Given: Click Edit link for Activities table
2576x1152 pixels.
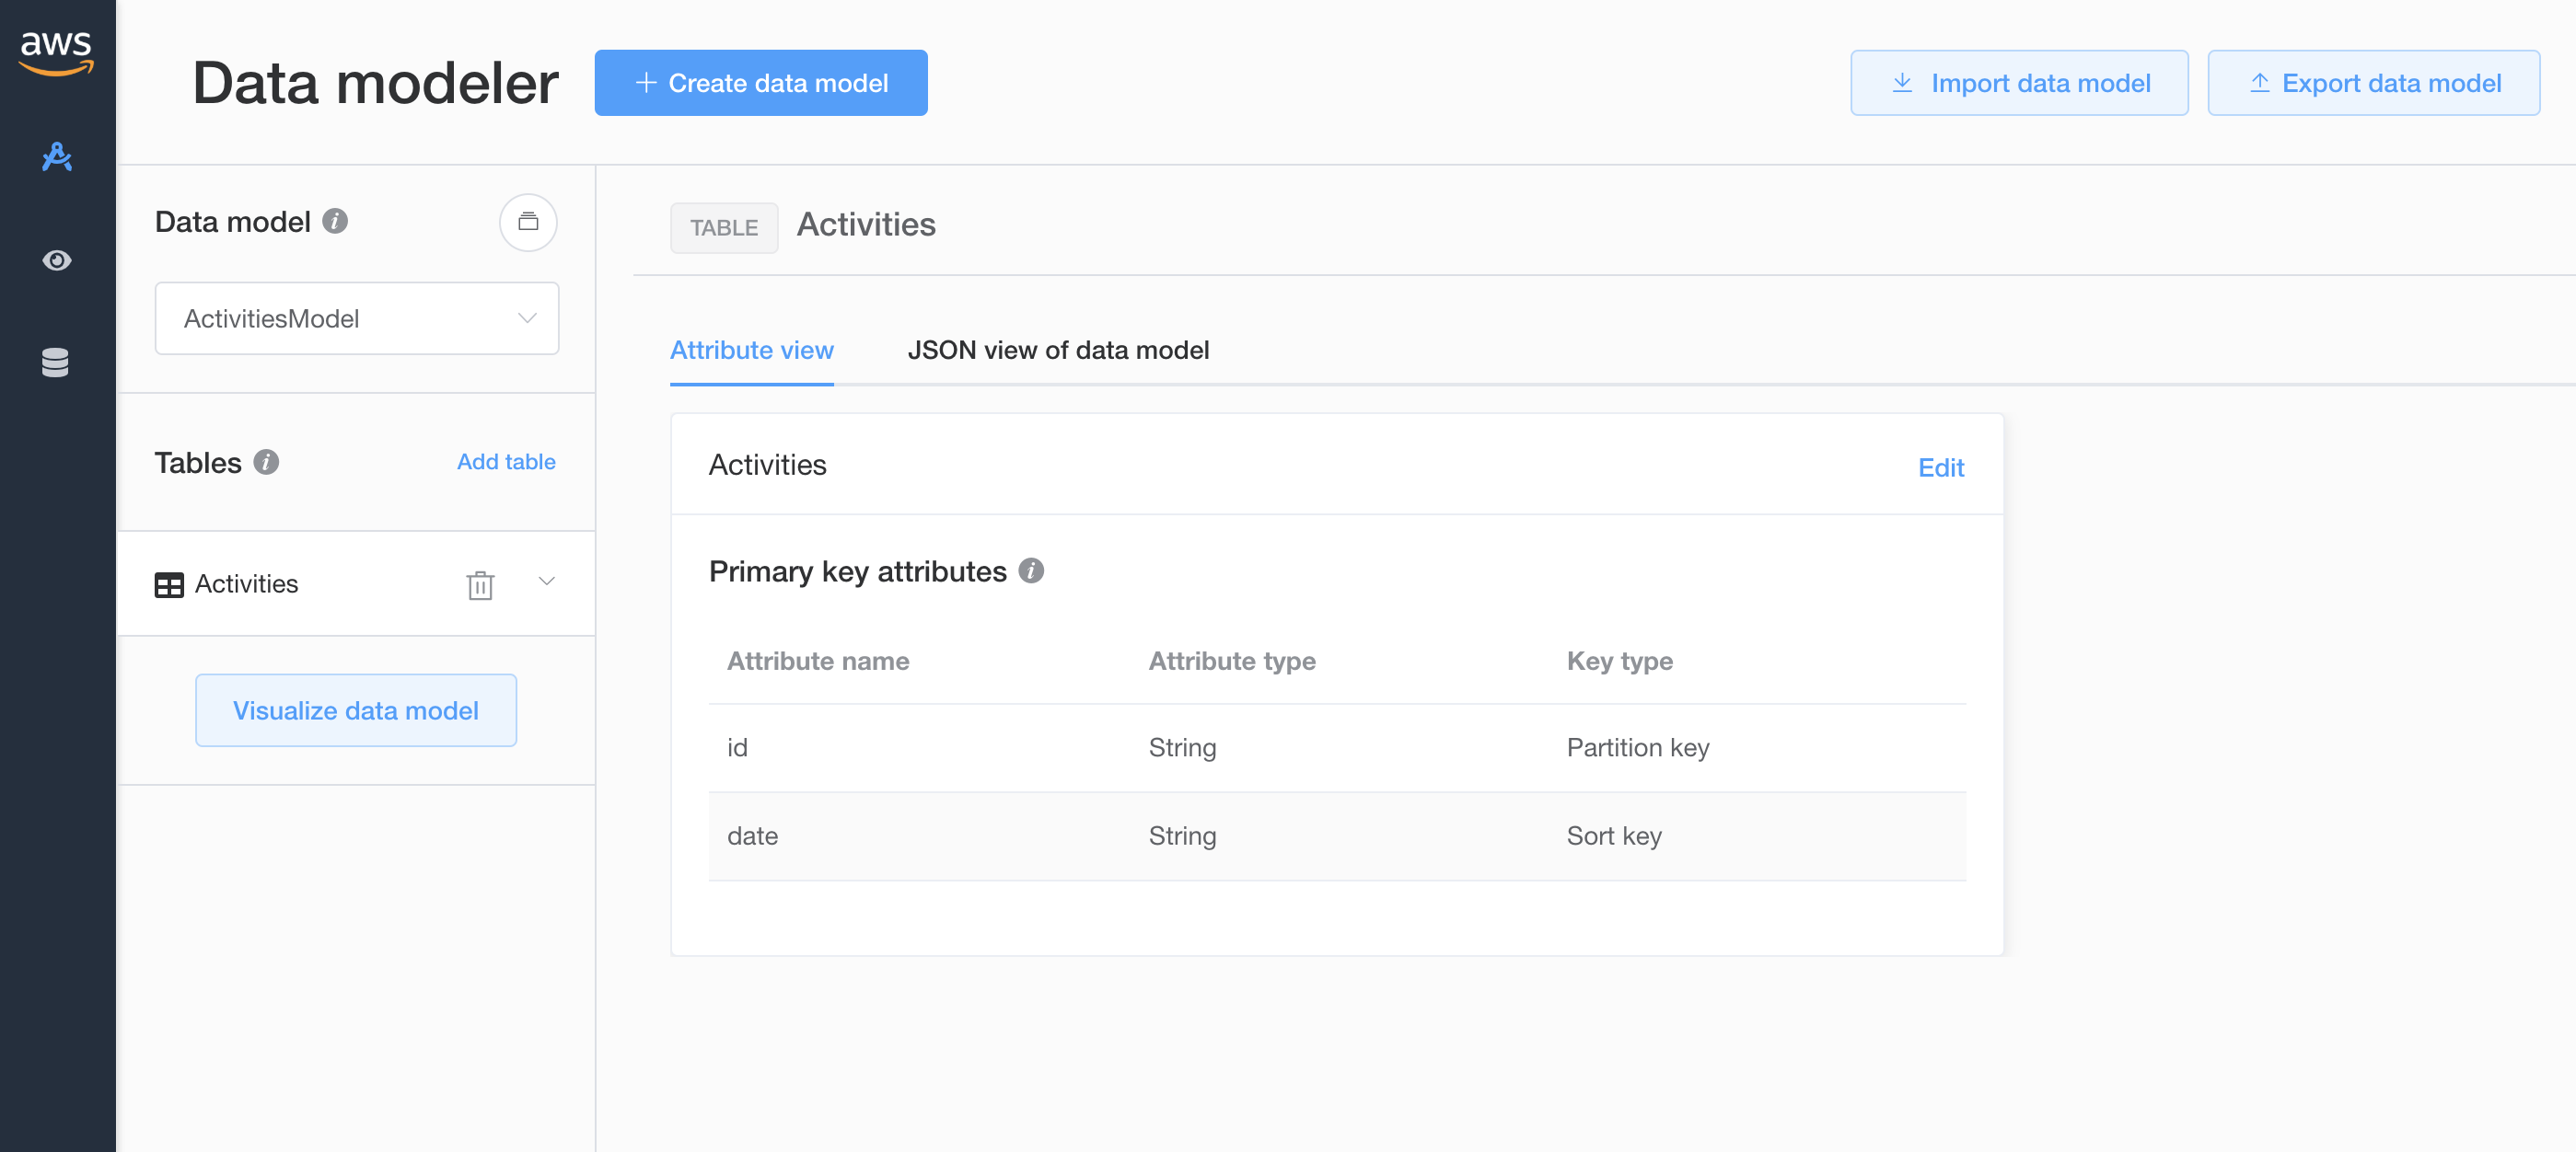Looking at the screenshot, I should click(x=1941, y=467).
